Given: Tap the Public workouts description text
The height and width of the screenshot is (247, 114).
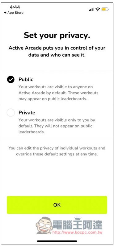Looking at the screenshot, I should point(58,93).
